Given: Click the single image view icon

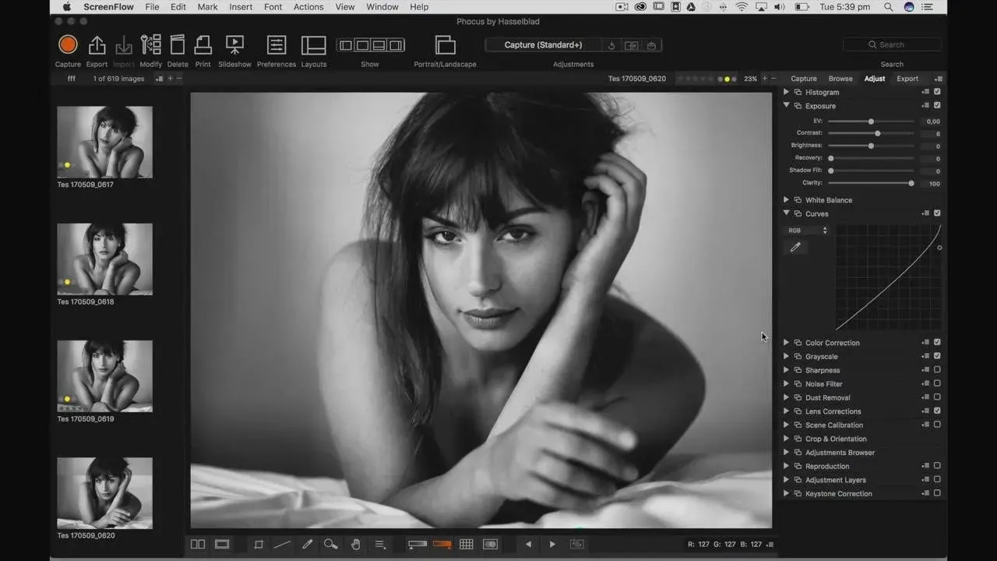Looking at the screenshot, I should point(222,544).
